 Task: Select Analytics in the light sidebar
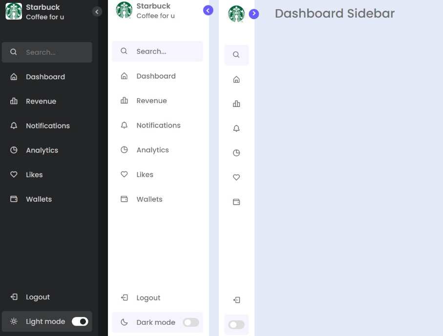pyautogui.click(x=152, y=150)
